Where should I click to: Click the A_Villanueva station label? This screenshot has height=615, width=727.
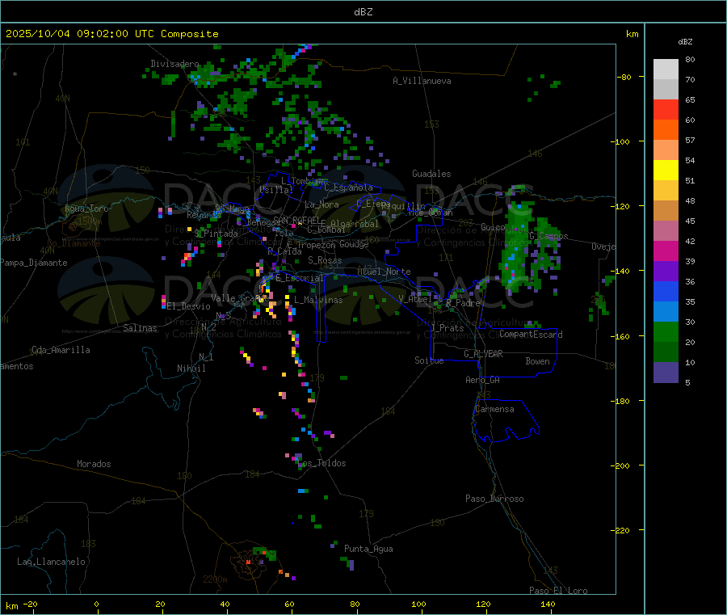pos(422,81)
